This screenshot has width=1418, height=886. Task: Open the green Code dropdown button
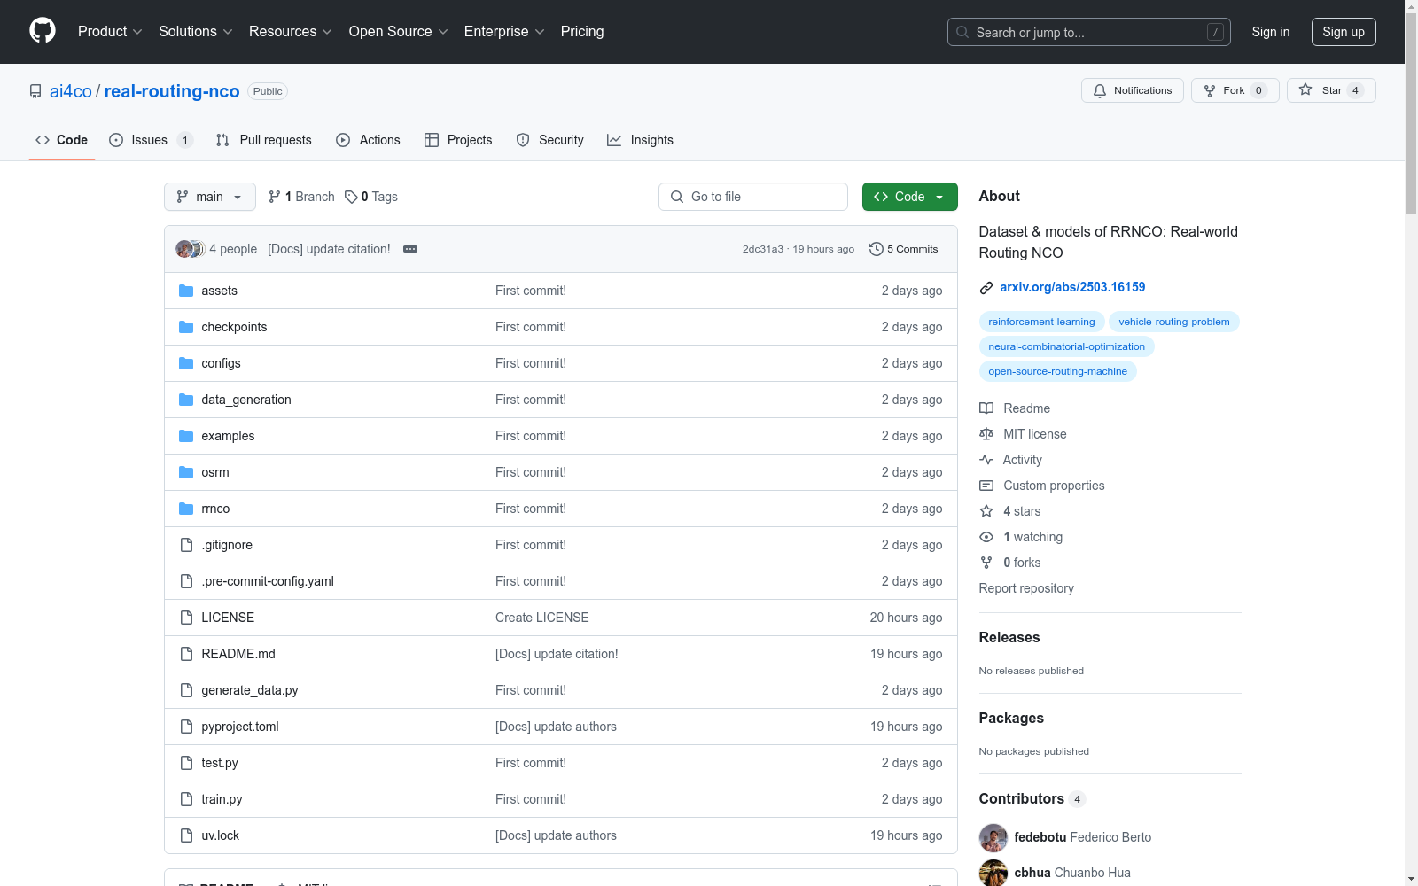tap(910, 197)
